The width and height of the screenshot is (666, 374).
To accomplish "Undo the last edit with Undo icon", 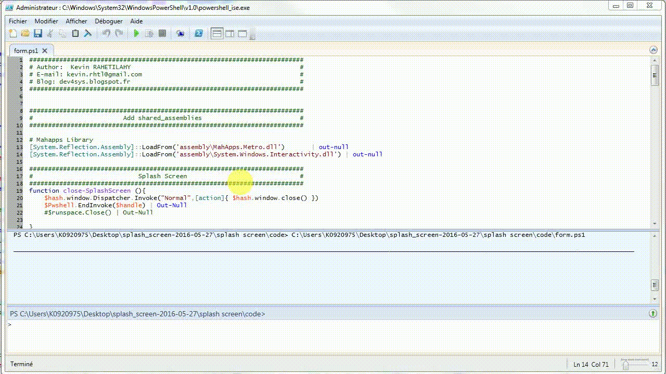I will tap(106, 33).
